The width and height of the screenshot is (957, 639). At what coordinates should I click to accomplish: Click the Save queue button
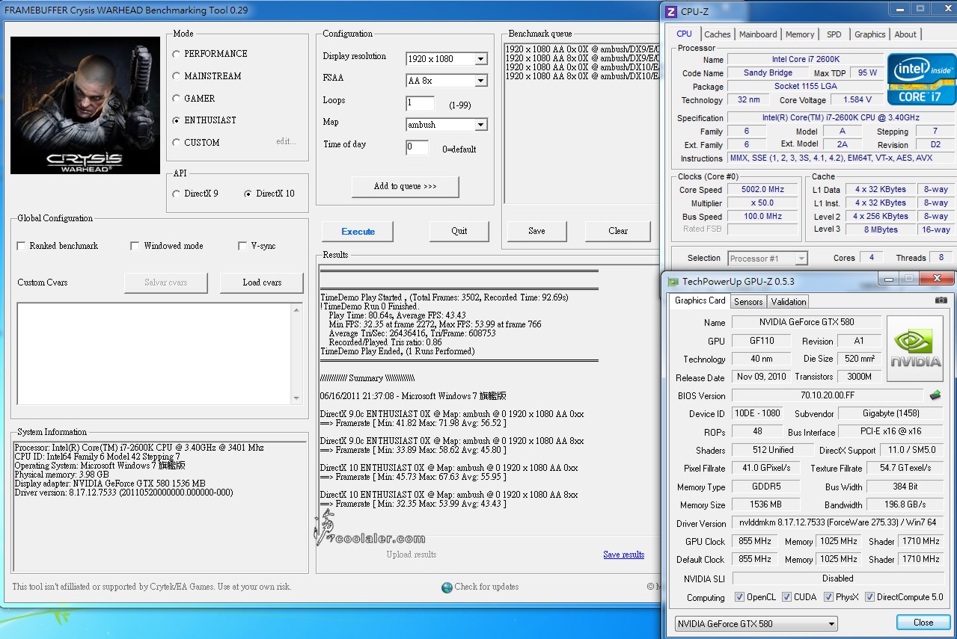536,231
